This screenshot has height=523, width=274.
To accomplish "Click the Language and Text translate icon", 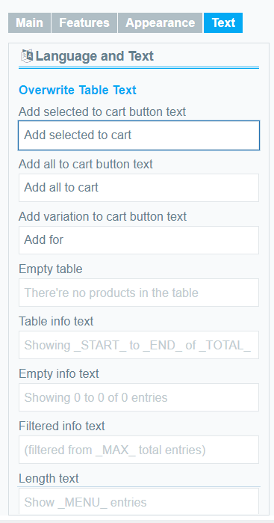I will pyautogui.click(x=27, y=55).
